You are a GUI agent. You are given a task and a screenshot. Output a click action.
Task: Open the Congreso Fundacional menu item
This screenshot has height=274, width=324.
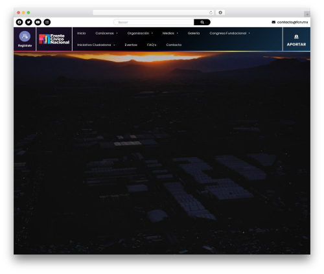click(228, 33)
